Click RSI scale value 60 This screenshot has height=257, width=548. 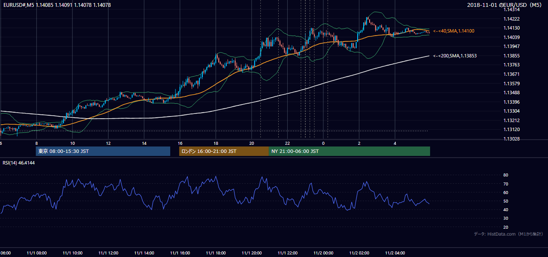click(506, 192)
